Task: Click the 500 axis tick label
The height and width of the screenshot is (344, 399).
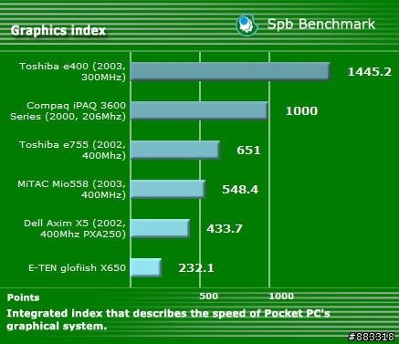Action: click(x=209, y=297)
